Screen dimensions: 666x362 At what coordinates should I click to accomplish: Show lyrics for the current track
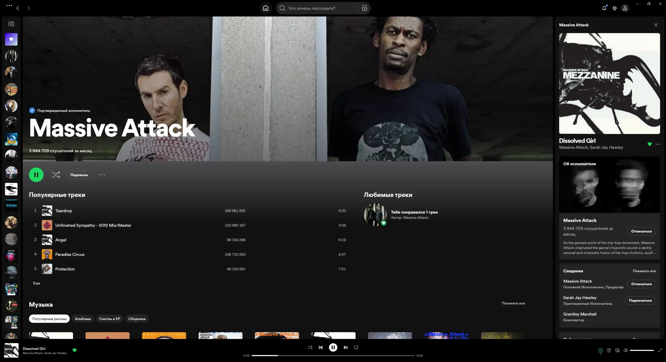(x=600, y=350)
